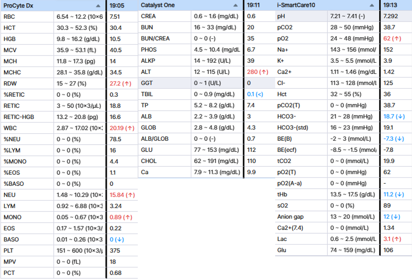
Task: Click the ProCyte Dx header title
Action: [x=18, y=6]
